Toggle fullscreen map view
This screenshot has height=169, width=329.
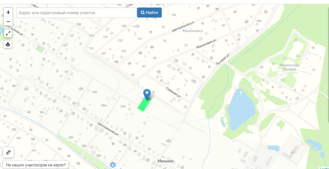click(8, 33)
